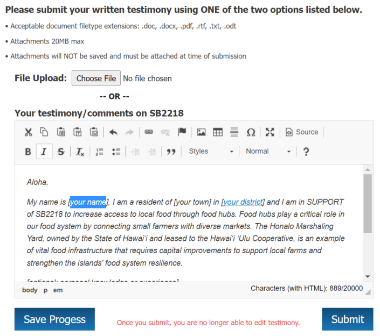380x336 pixels.
Task: Click the Save Progess button
Action: coord(54,319)
